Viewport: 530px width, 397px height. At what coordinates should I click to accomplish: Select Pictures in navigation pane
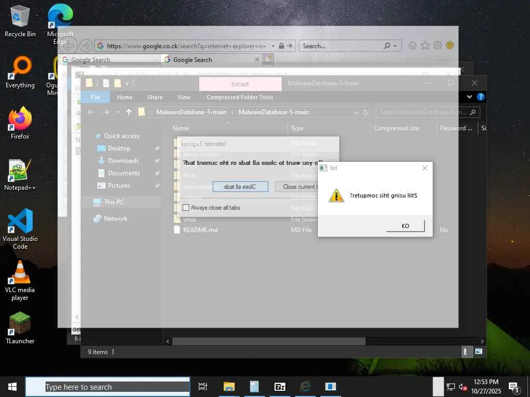point(119,186)
